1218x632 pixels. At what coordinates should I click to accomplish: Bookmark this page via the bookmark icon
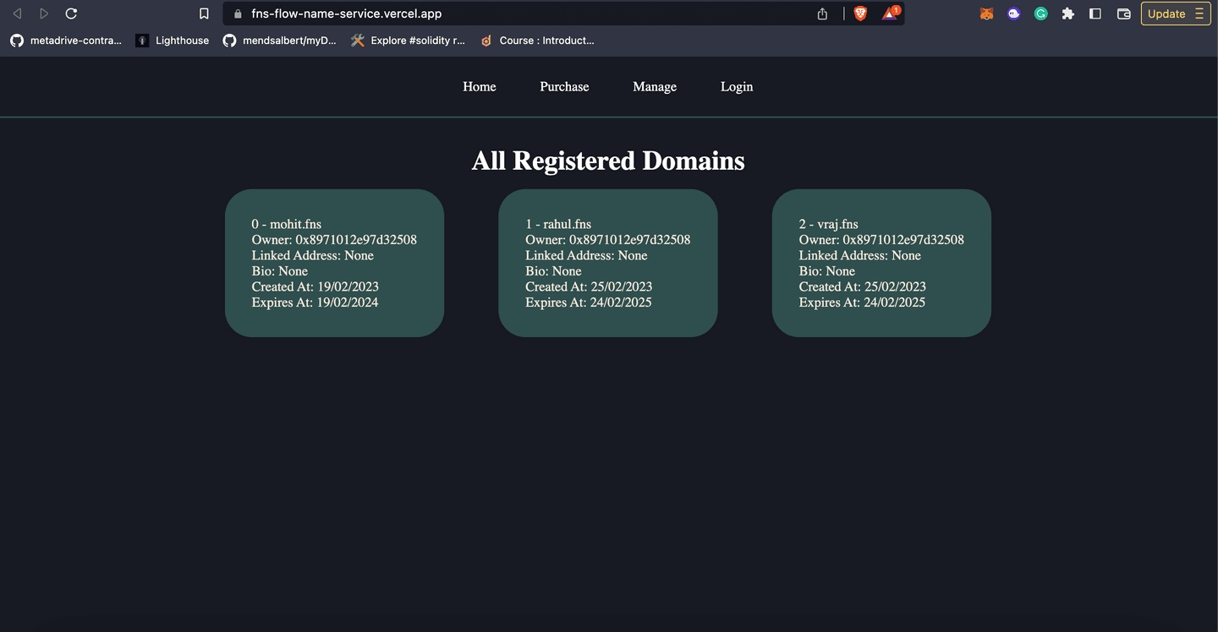coord(204,14)
